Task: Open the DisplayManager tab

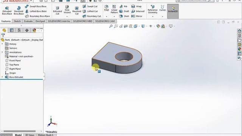Action: point(34,30)
